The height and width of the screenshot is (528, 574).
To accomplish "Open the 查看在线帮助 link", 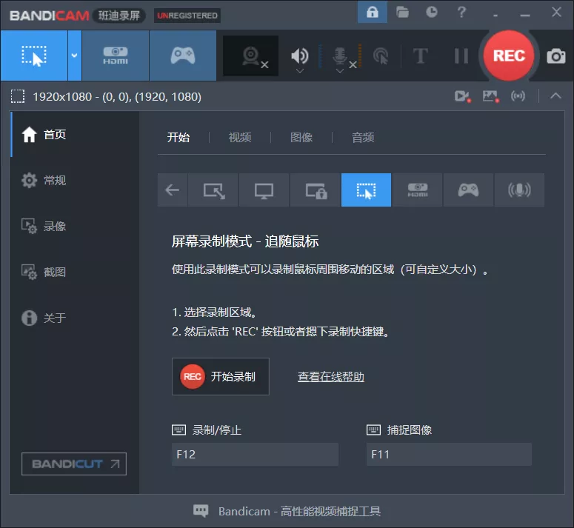I will (330, 377).
